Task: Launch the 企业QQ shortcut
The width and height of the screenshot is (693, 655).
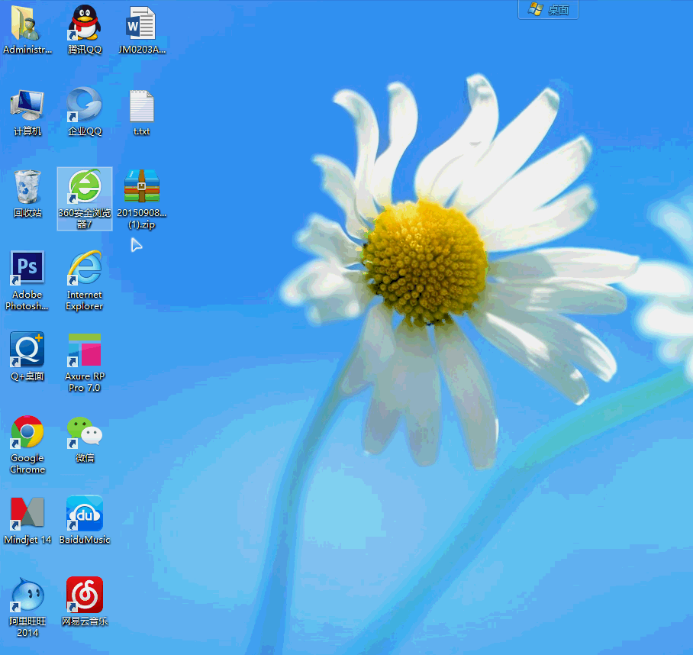Action: coord(85,111)
